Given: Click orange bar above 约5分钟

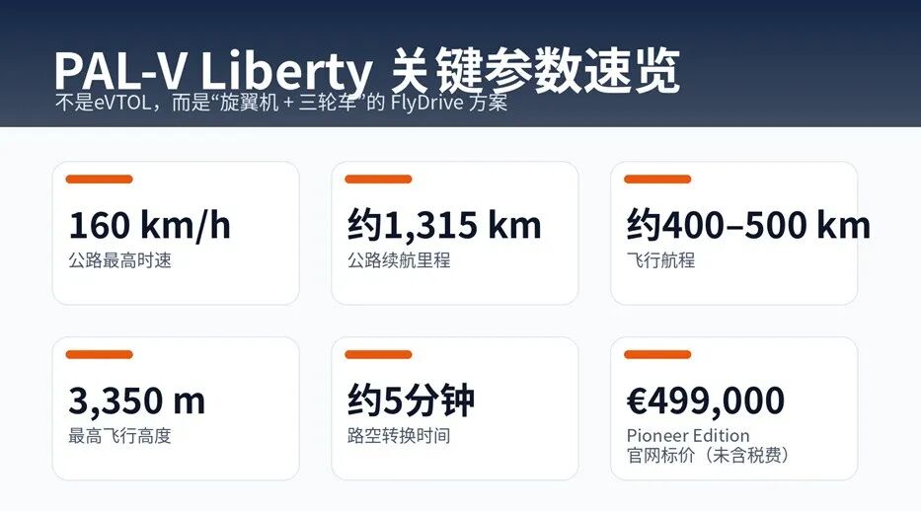Looking at the screenshot, I should (x=378, y=354).
